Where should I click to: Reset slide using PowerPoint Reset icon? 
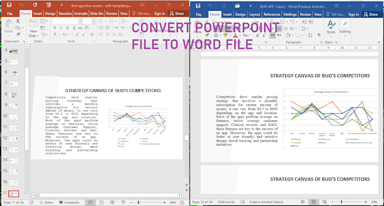tap(43, 28)
